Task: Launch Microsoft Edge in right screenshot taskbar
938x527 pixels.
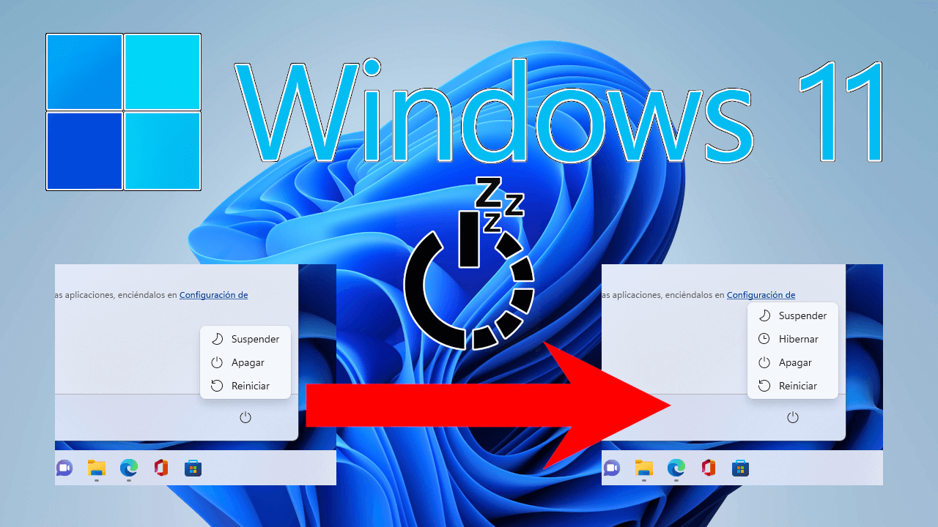Action: [676, 468]
